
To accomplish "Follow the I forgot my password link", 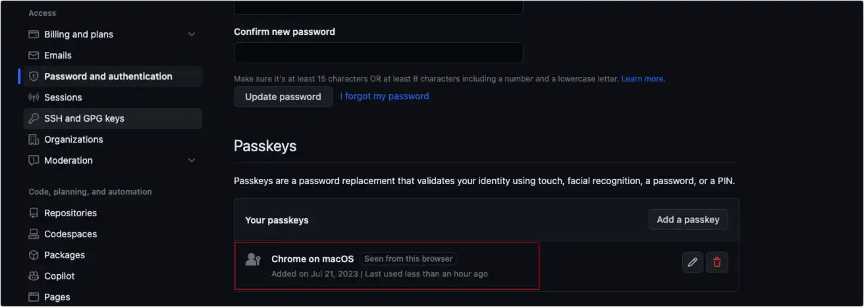I will [385, 96].
